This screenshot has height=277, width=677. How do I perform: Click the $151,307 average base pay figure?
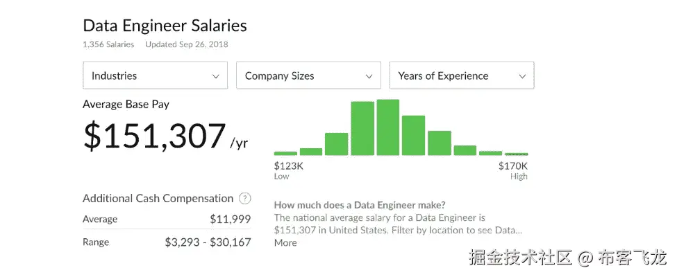coord(155,136)
